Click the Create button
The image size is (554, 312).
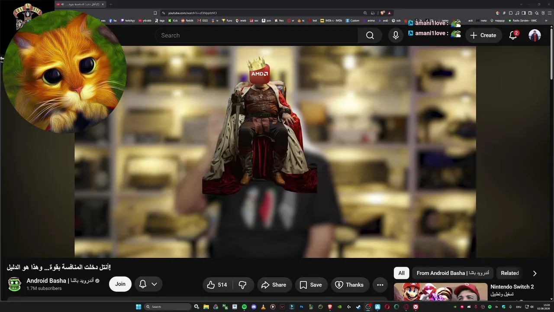(x=483, y=36)
